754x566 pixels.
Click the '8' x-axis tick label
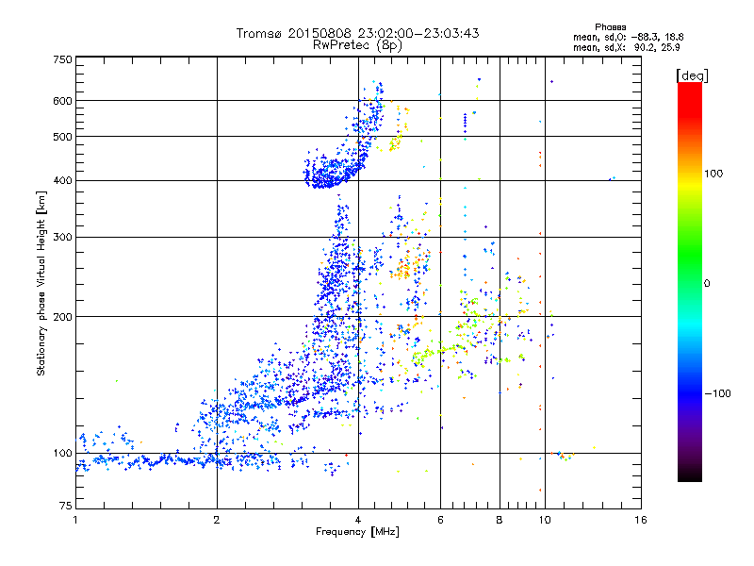coord(500,520)
